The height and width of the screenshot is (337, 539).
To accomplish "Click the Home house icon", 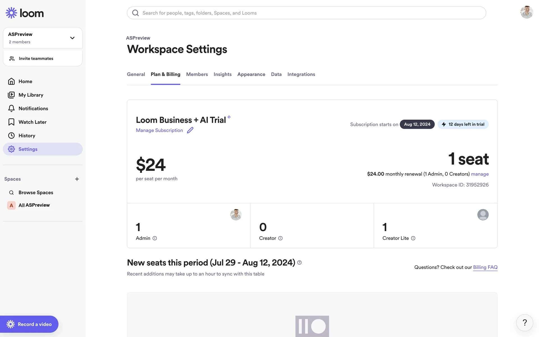I will click(11, 81).
